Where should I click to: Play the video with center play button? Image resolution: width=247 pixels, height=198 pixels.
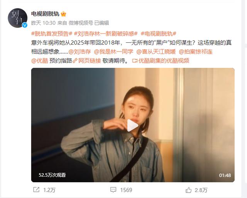point(133,125)
